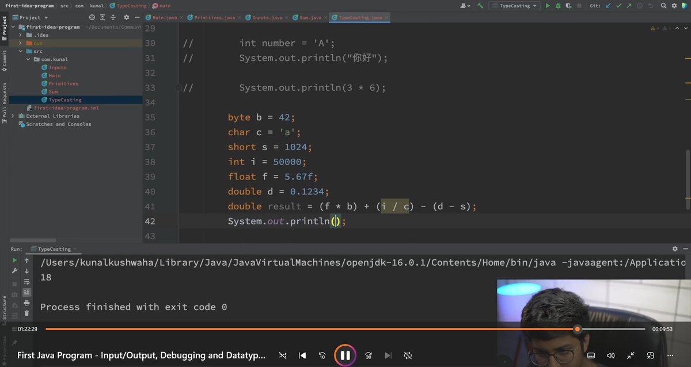Update project with Git blue arrow
The height and width of the screenshot is (367, 691).
608,6
